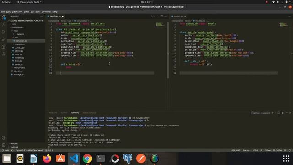Viewport: 293px width, 165px height.
Task: Open the Run Python File options dropdown
Action: pos(154,16)
